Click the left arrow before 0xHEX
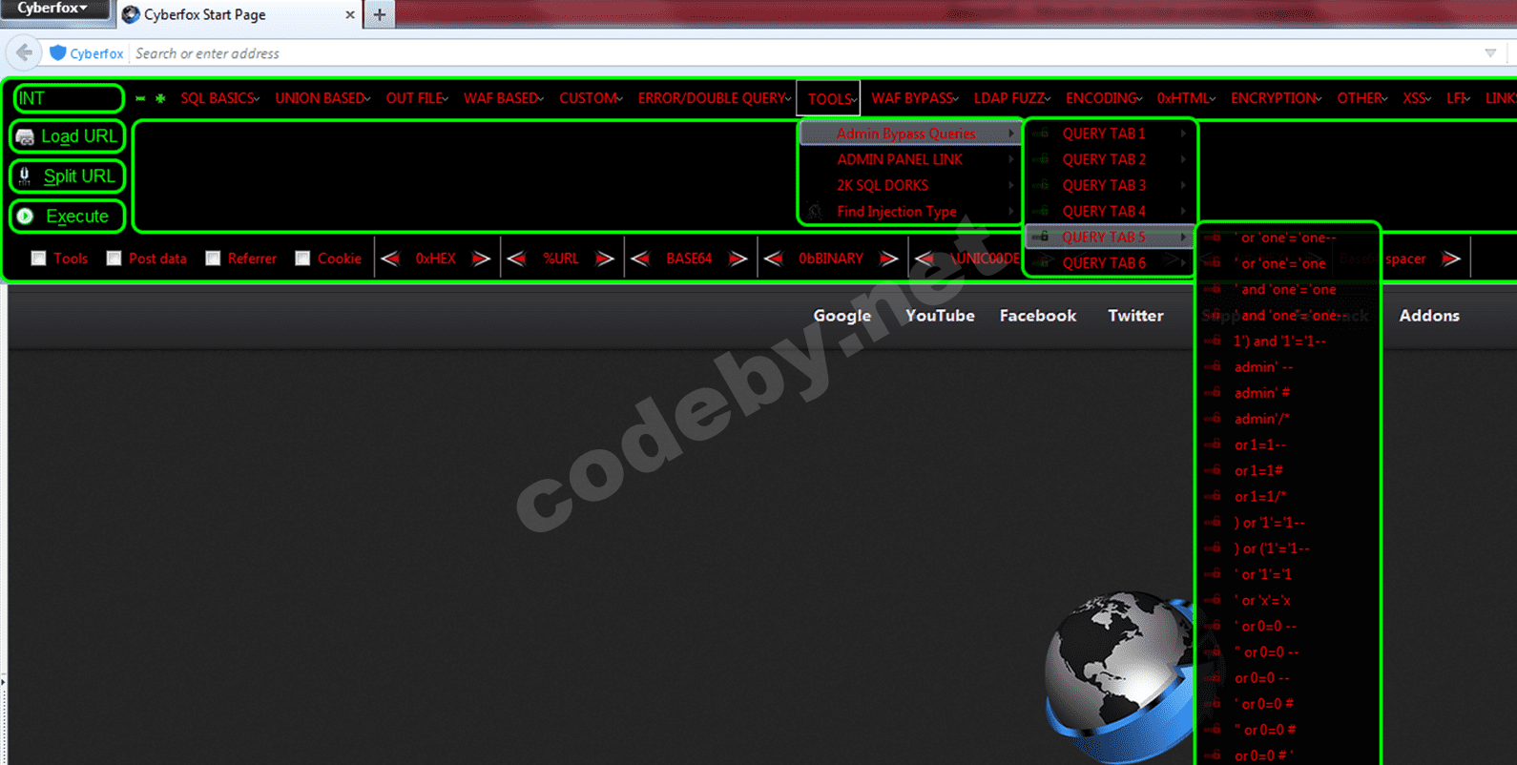The width and height of the screenshot is (1517, 765). click(x=390, y=258)
